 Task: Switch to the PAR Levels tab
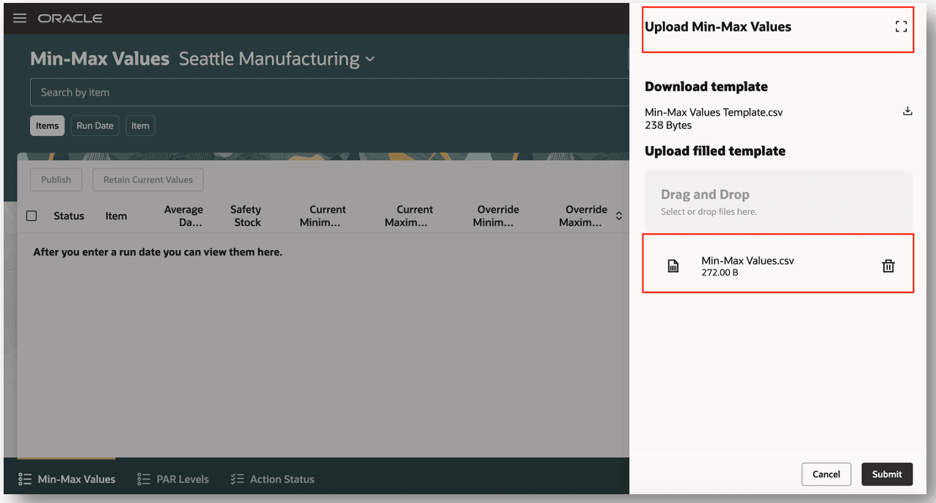(x=180, y=479)
